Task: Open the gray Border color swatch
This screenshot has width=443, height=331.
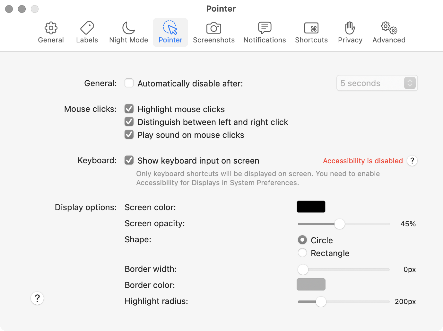Action: click(311, 284)
